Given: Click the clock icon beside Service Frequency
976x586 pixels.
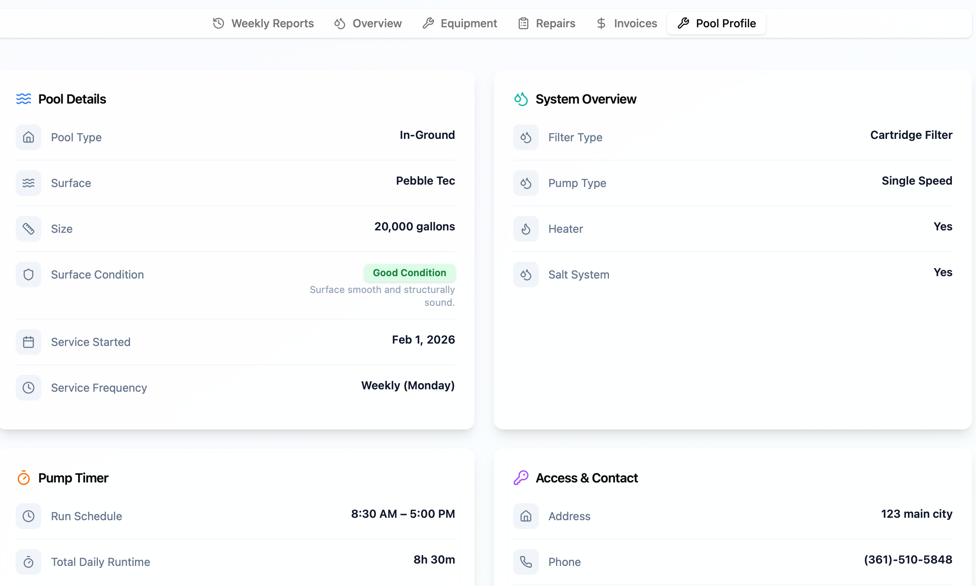Looking at the screenshot, I should (28, 388).
